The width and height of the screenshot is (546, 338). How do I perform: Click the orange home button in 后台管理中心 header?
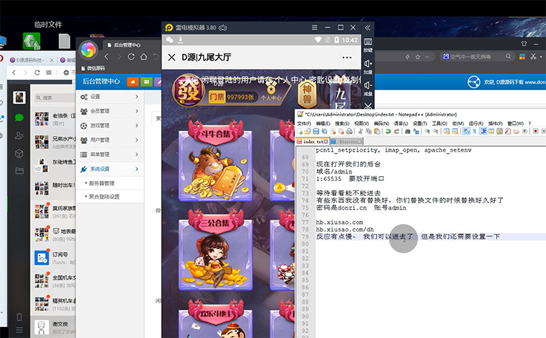coord(132,81)
